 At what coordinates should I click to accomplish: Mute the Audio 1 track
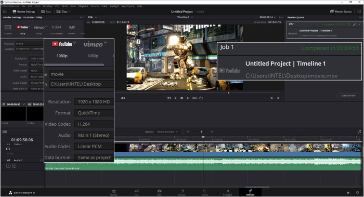click(14, 166)
